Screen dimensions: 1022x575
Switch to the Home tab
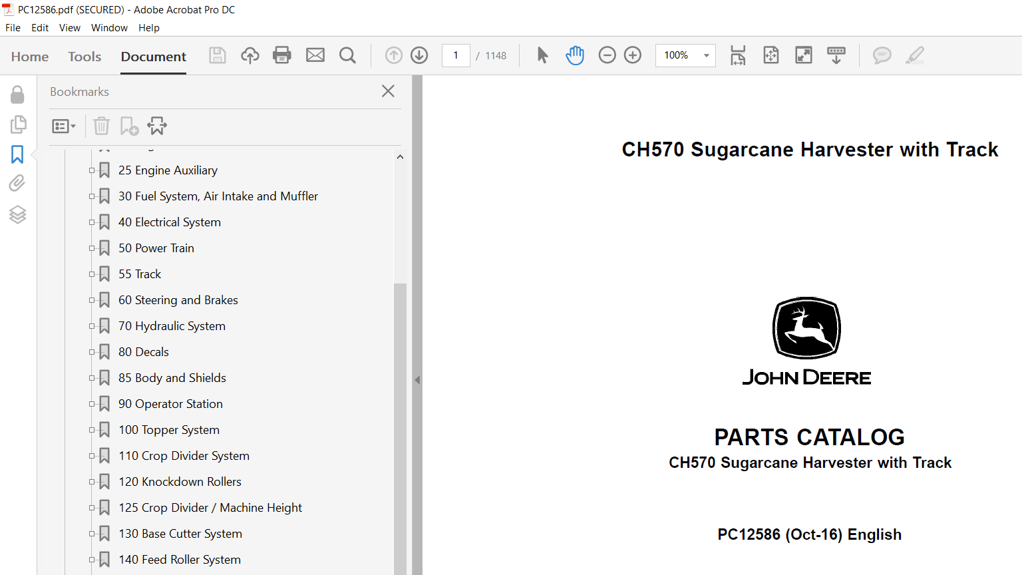[30, 57]
